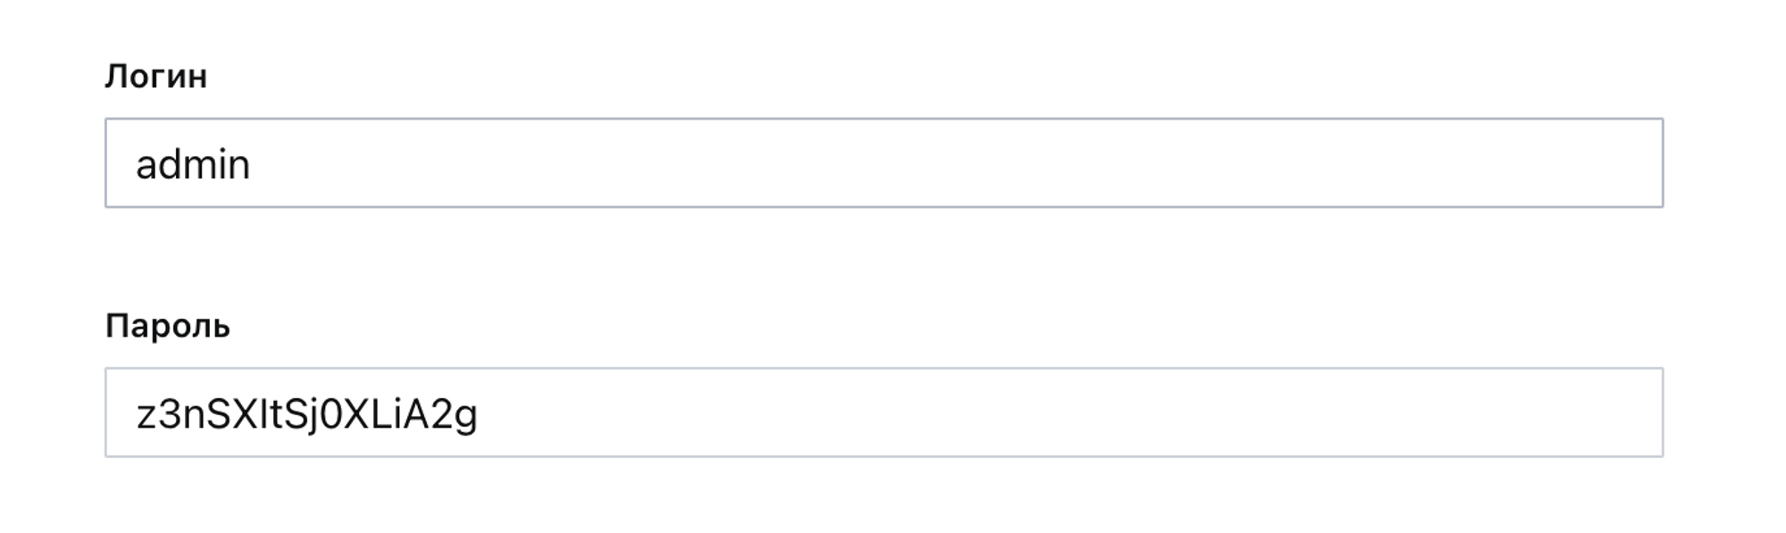Focus the field containing admin
This screenshot has width=1786, height=533.
point(884,163)
